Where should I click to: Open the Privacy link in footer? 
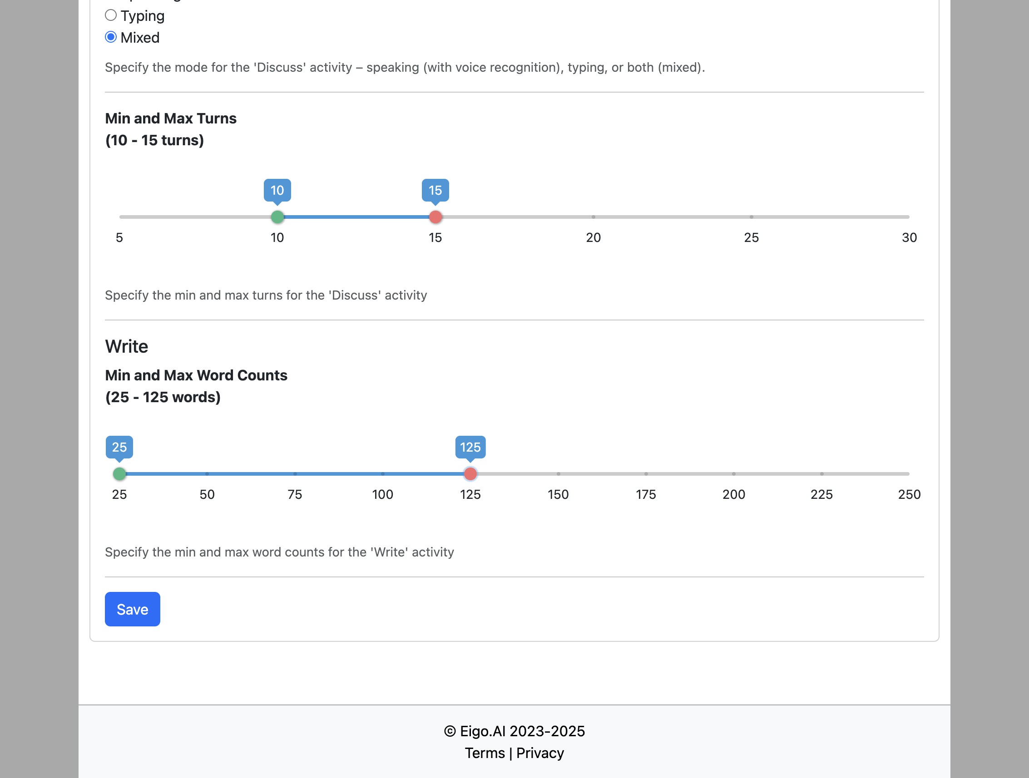click(540, 753)
